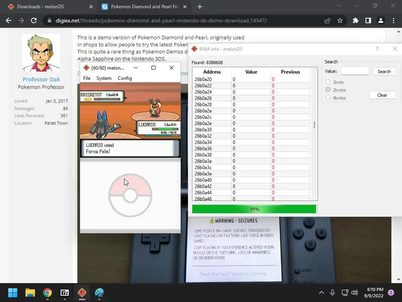Open the System menu in melonDS
The width and height of the screenshot is (402, 302).
(104, 78)
